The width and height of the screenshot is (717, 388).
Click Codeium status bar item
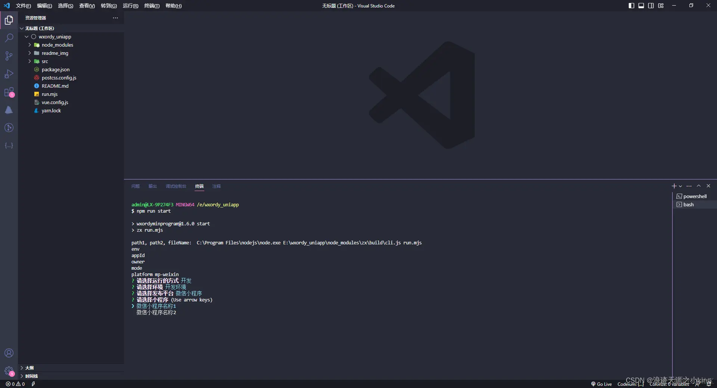[630, 384]
